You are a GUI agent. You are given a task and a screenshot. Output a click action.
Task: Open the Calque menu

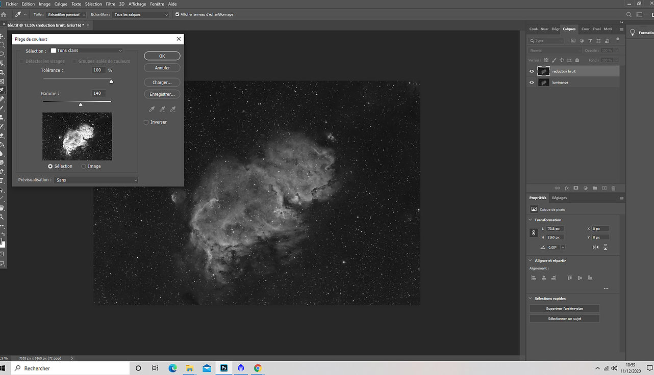61,4
